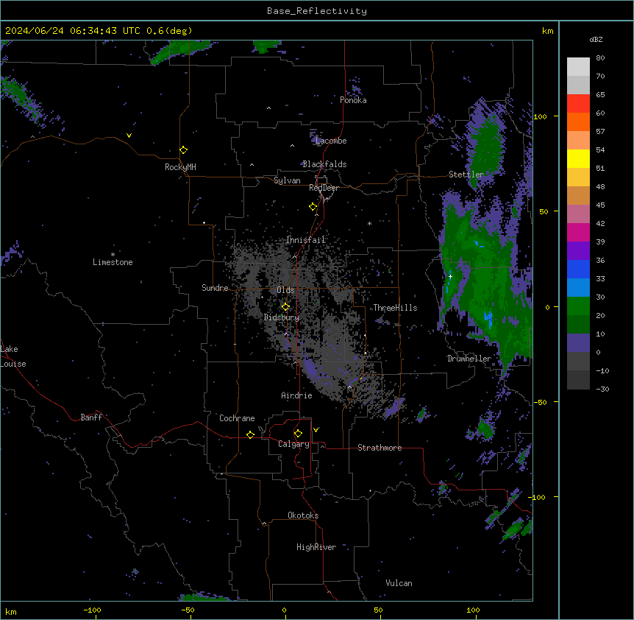
Task: Click the Banff town label
Action: pyautogui.click(x=91, y=418)
